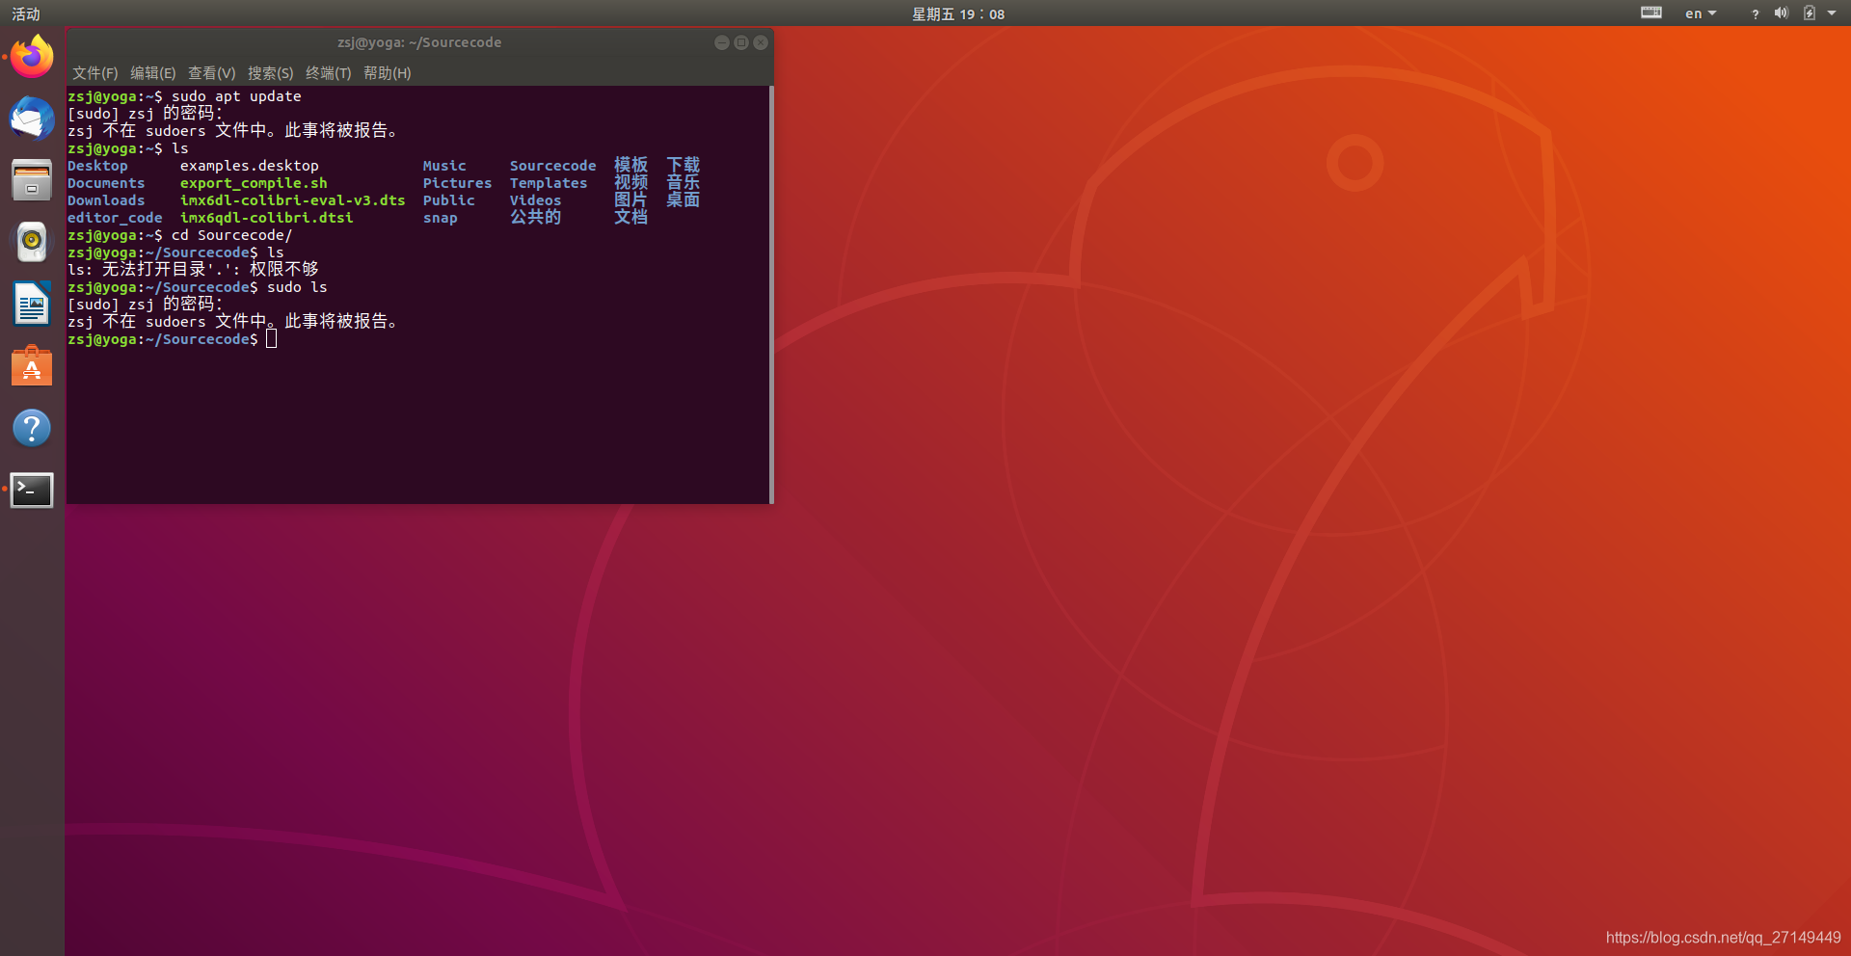Open the clock showing 星期五 19:08
This screenshot has width=1851, height=956.
click(958, 13)
